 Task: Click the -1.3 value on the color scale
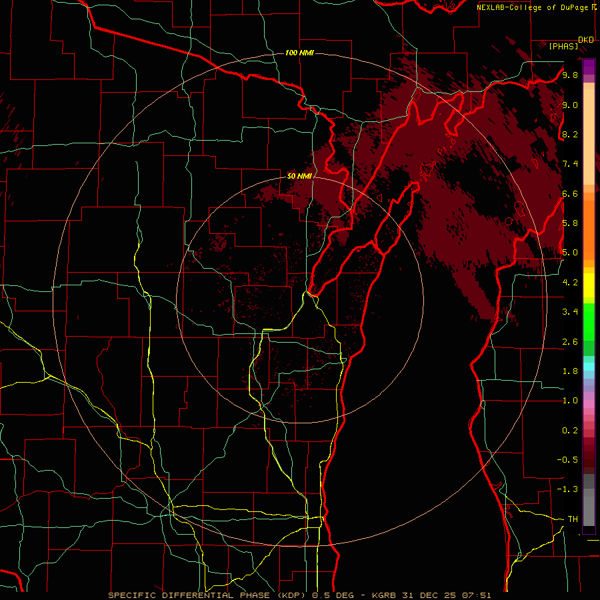click(567, 489)
